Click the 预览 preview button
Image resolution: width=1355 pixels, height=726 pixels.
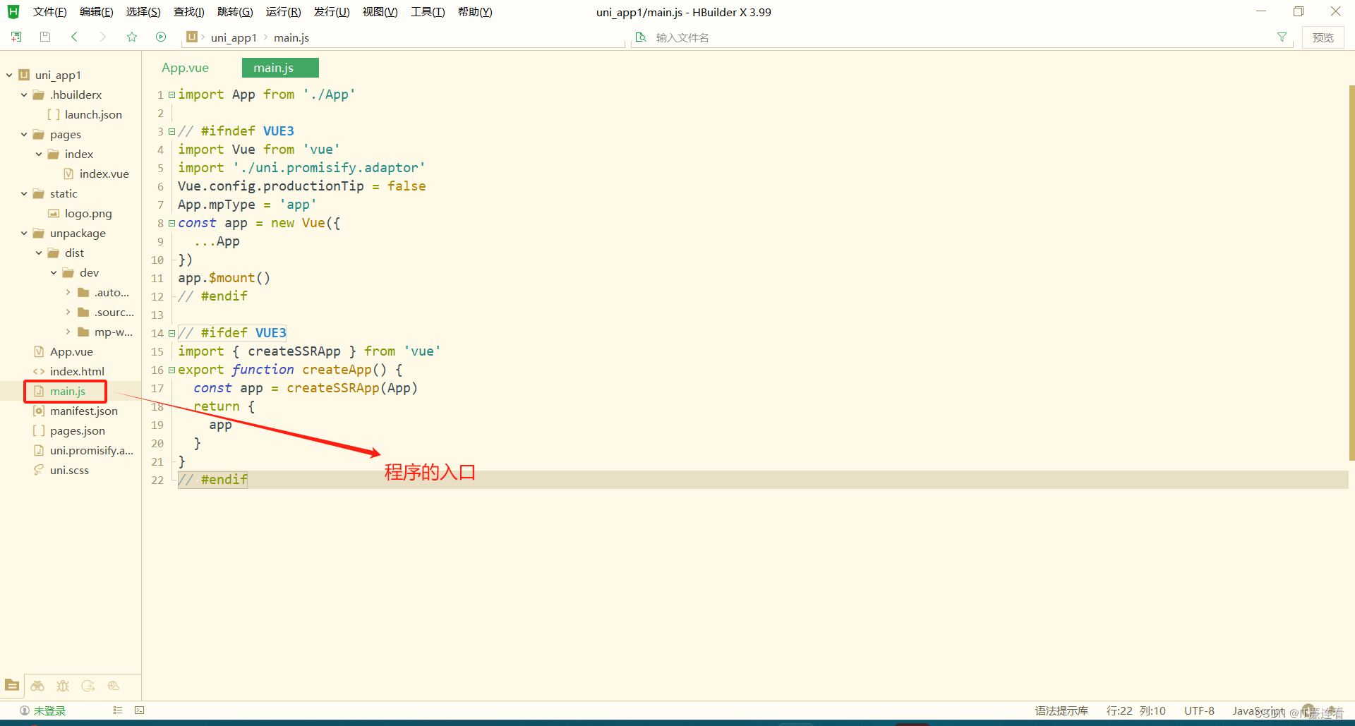point(1323,37)
